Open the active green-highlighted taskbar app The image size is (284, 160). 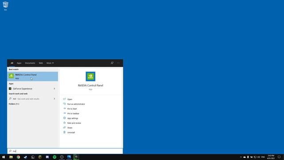coord(76,157)
